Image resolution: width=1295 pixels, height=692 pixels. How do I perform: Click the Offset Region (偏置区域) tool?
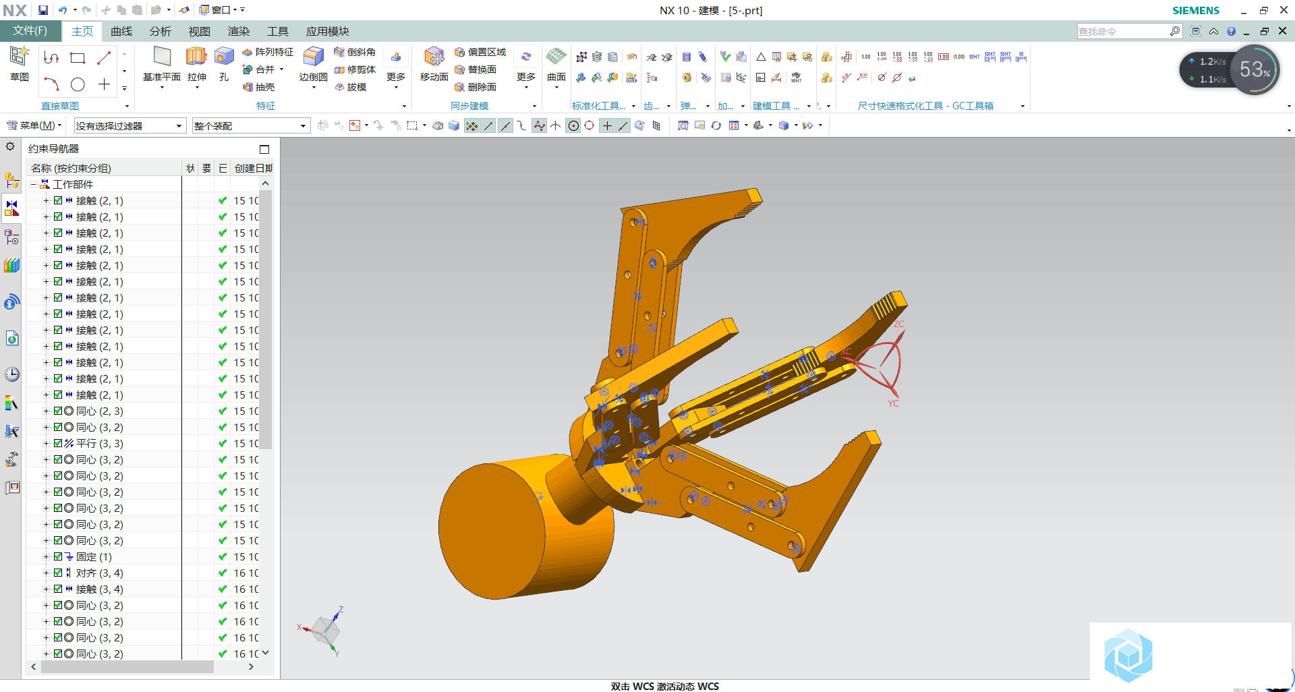480,52
